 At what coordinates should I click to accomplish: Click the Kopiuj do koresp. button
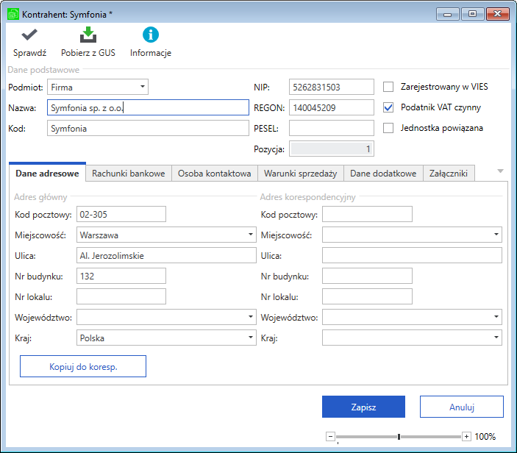pos(83,366)
